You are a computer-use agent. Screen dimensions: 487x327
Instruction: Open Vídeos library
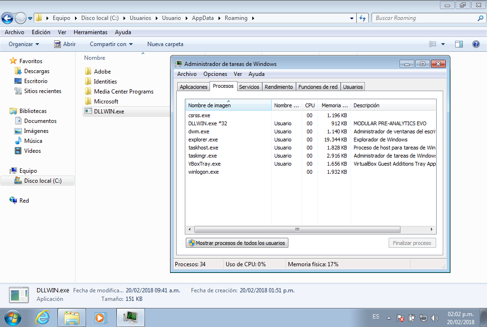[28, 150]
